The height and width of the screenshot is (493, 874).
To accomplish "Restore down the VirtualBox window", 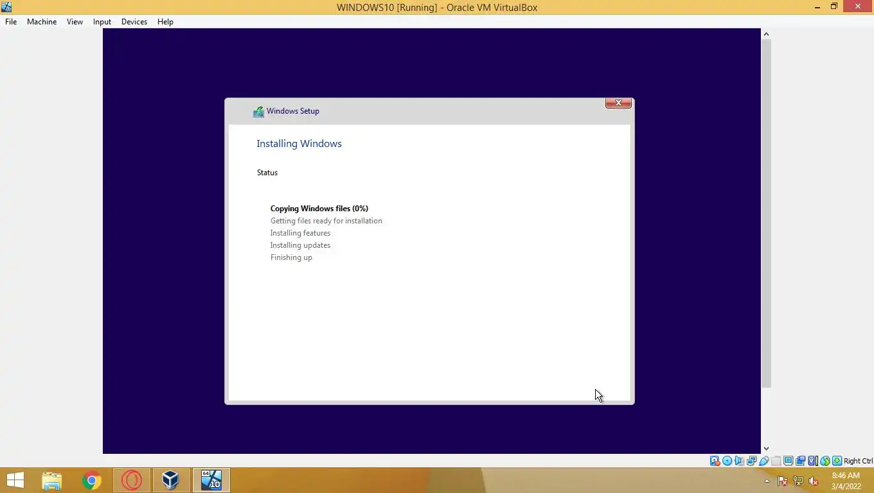I will [x=834, y=7].
